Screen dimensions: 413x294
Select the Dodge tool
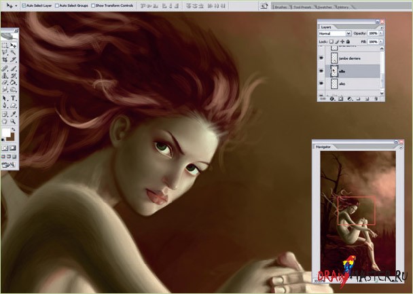coord(13,90)
